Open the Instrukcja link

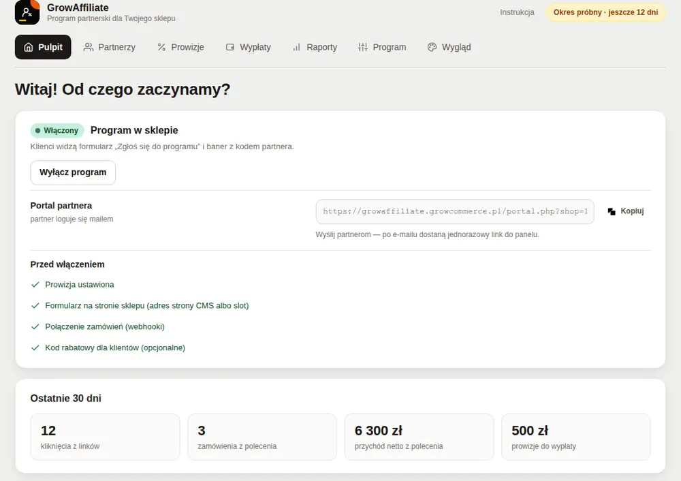[517, 12]
